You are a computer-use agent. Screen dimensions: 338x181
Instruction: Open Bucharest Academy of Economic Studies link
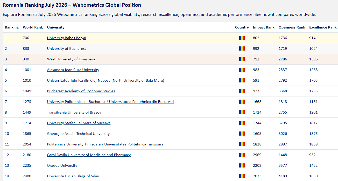pyautogui.click(x=81, y=91)
